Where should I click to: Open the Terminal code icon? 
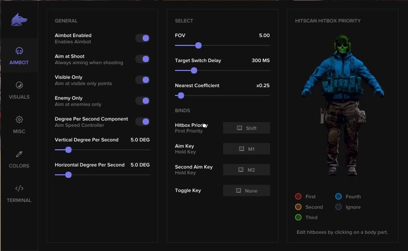(x=19, y=188)
